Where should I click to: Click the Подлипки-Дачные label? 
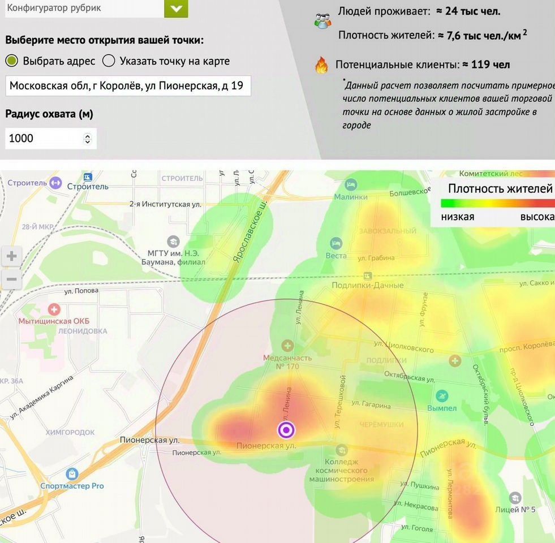367,285
